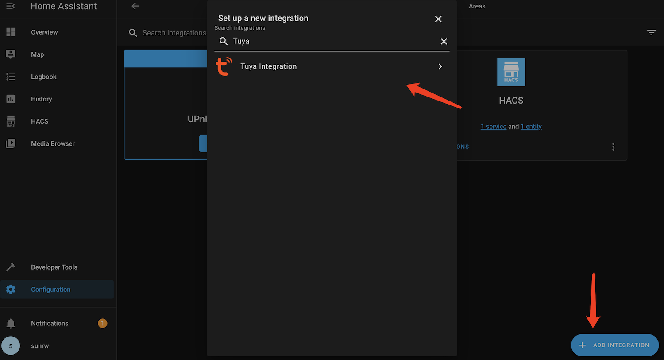
Task: Open HACS from the sidebar
Action: 11,121
